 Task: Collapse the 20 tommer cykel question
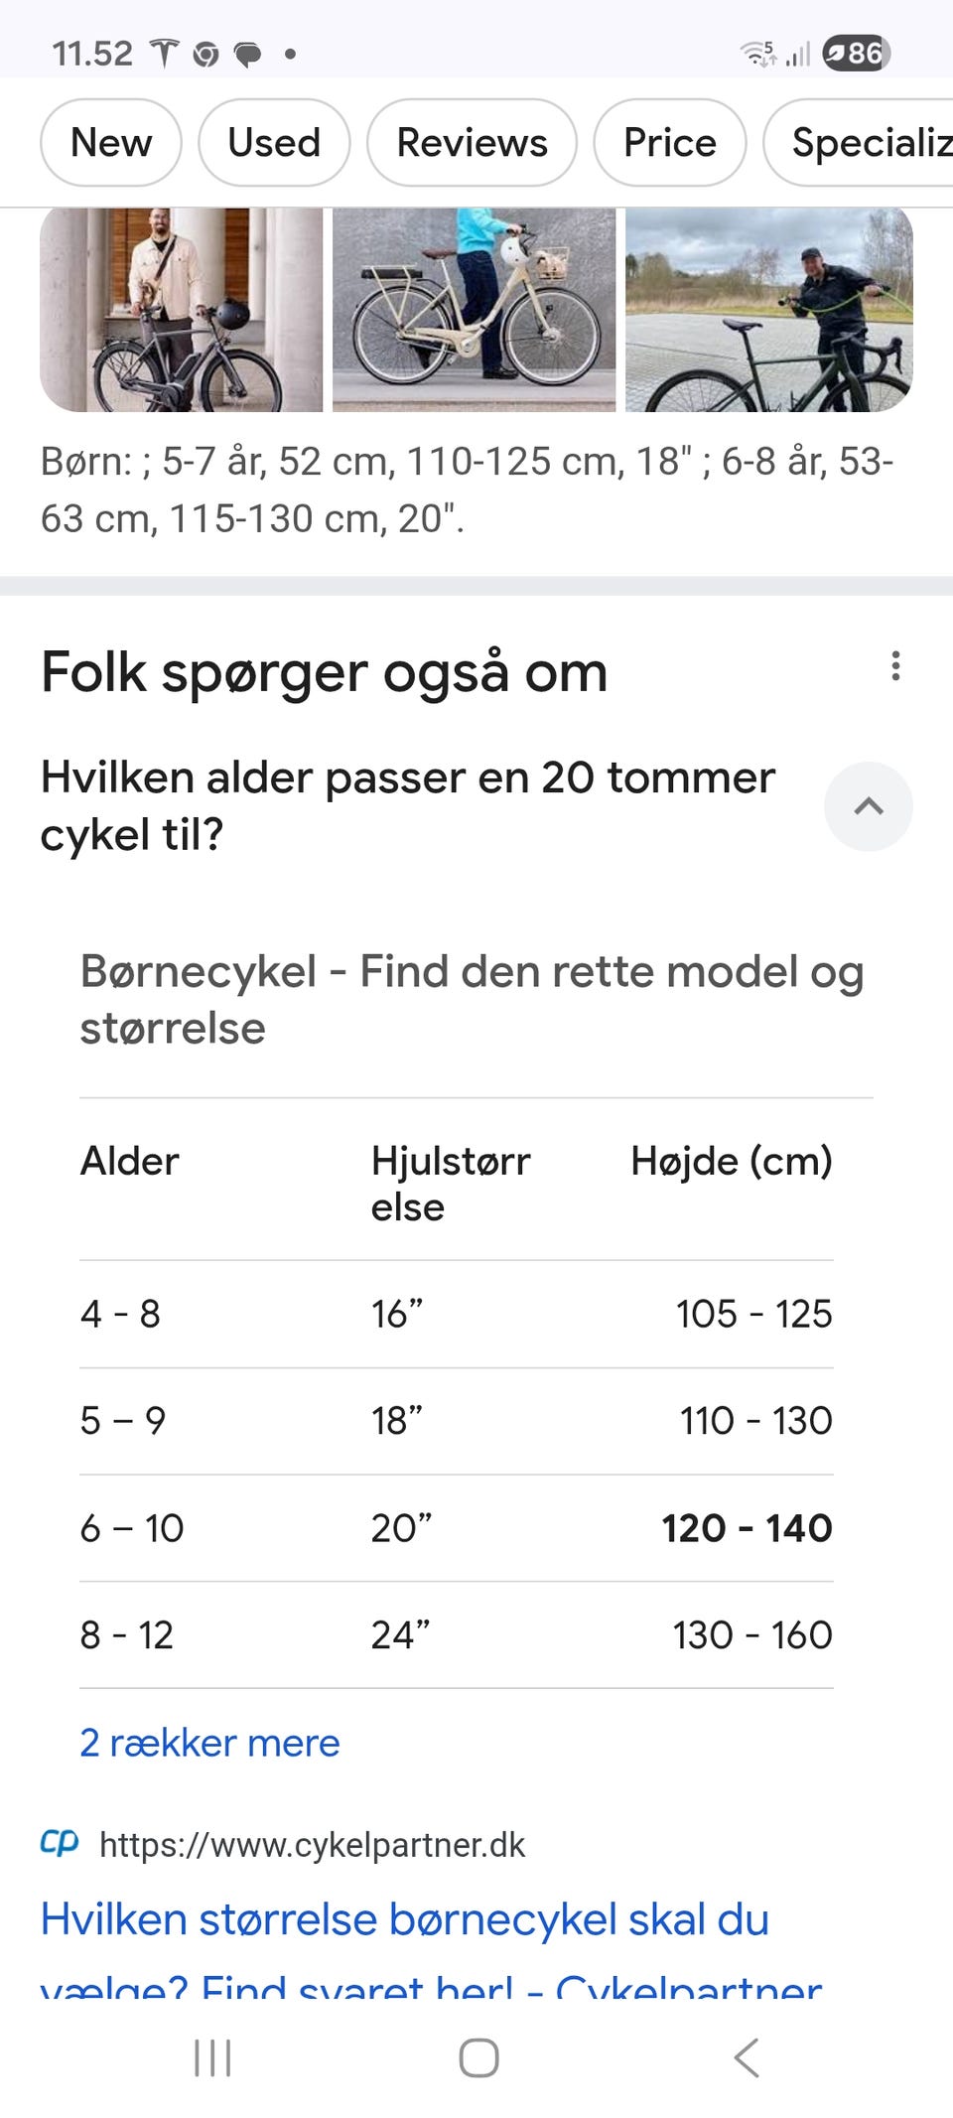click(868, 806)
